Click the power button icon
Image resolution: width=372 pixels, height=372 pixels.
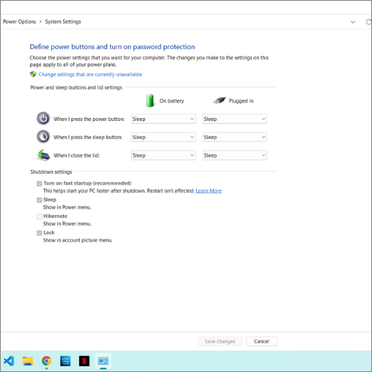pyautogui.click(x=43, y=119)
